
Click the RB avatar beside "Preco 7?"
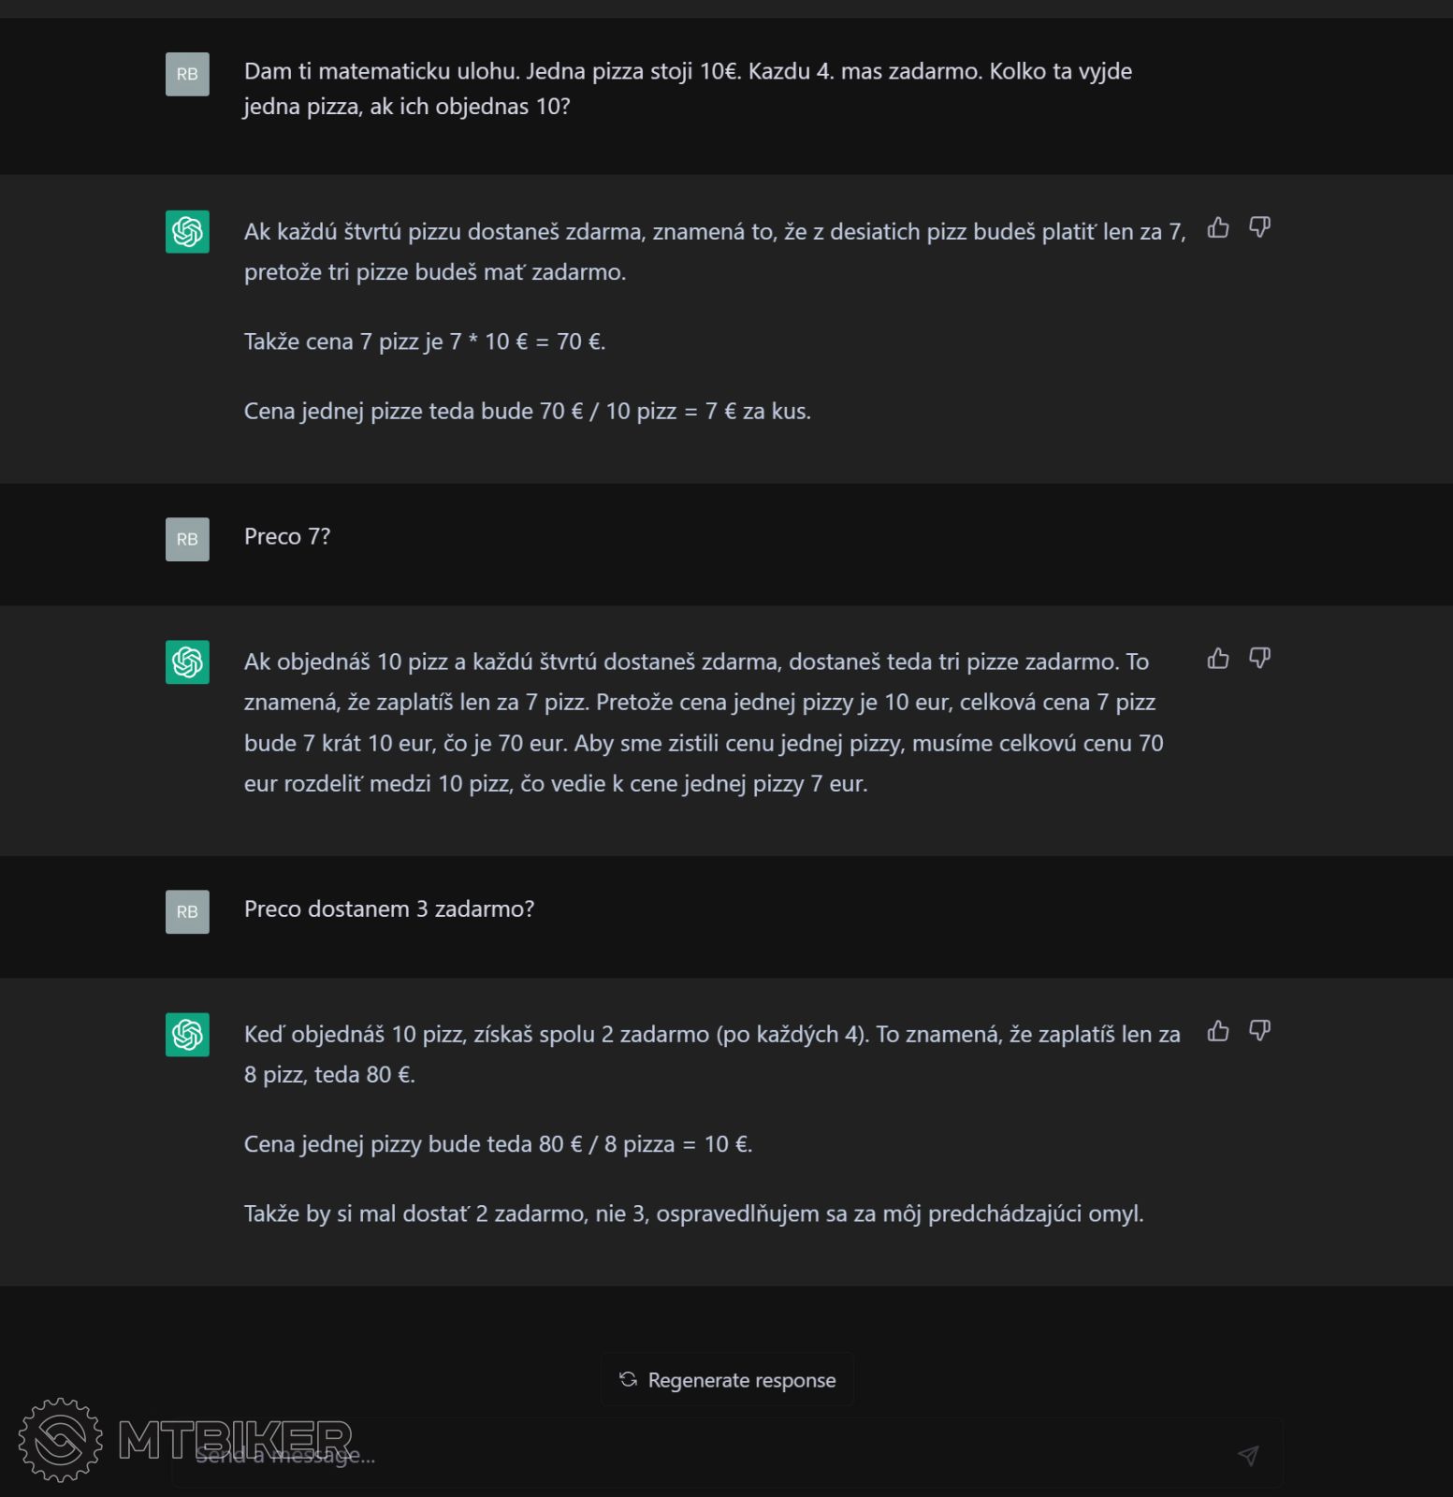(x=187, y=539)
